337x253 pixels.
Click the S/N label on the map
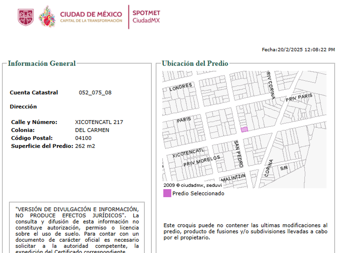tap(284, 168)
